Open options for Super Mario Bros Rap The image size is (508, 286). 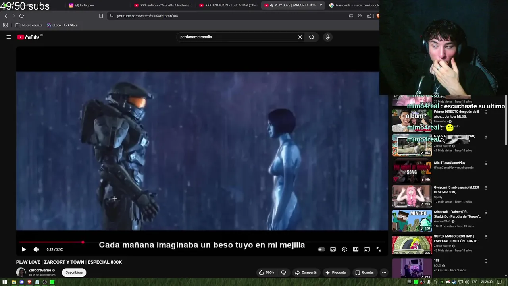(486, 237)
